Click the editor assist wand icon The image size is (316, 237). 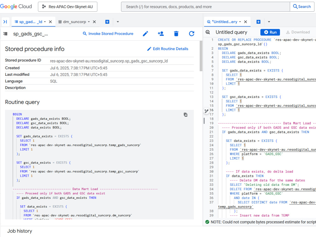(206, 111)
